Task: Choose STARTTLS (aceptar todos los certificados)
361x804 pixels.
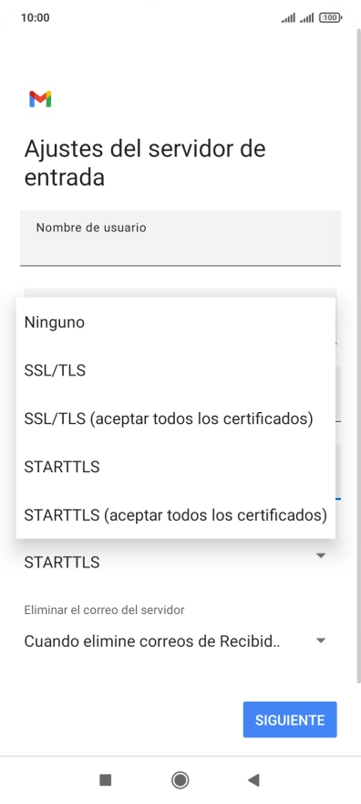Action: point(175,514)
